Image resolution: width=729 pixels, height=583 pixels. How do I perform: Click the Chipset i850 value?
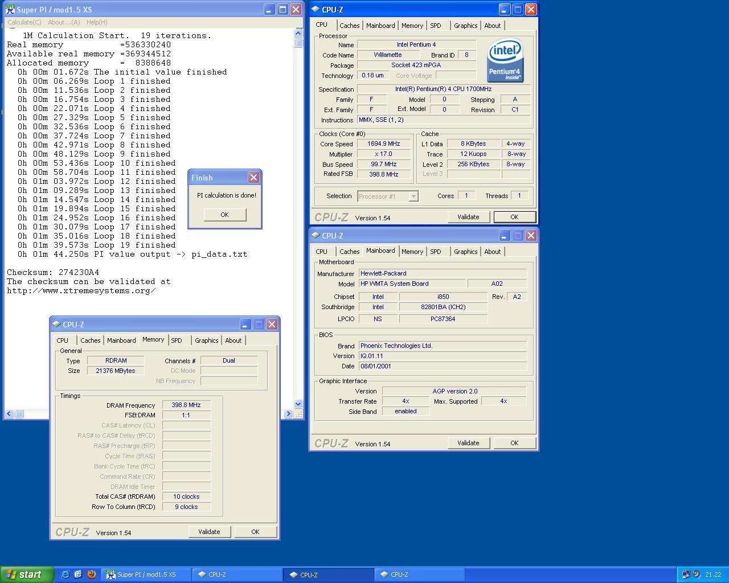pos(443,297)
